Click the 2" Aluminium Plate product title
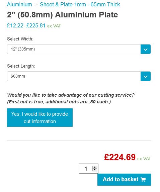The width and height of the screenshot is (160, 192). click(63, 15)
